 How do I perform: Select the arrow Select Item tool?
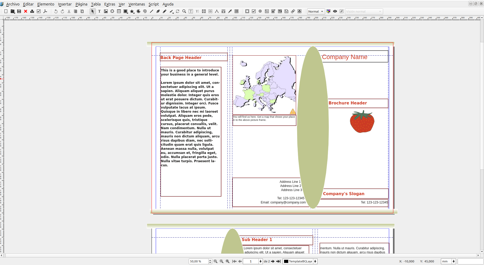[x=93, y=11]
